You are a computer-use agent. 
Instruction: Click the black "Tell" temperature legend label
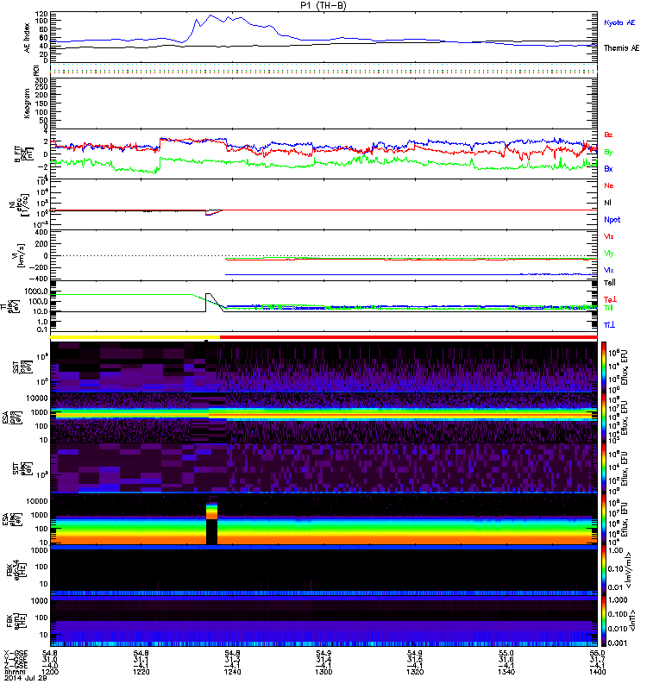coord(610,283)
